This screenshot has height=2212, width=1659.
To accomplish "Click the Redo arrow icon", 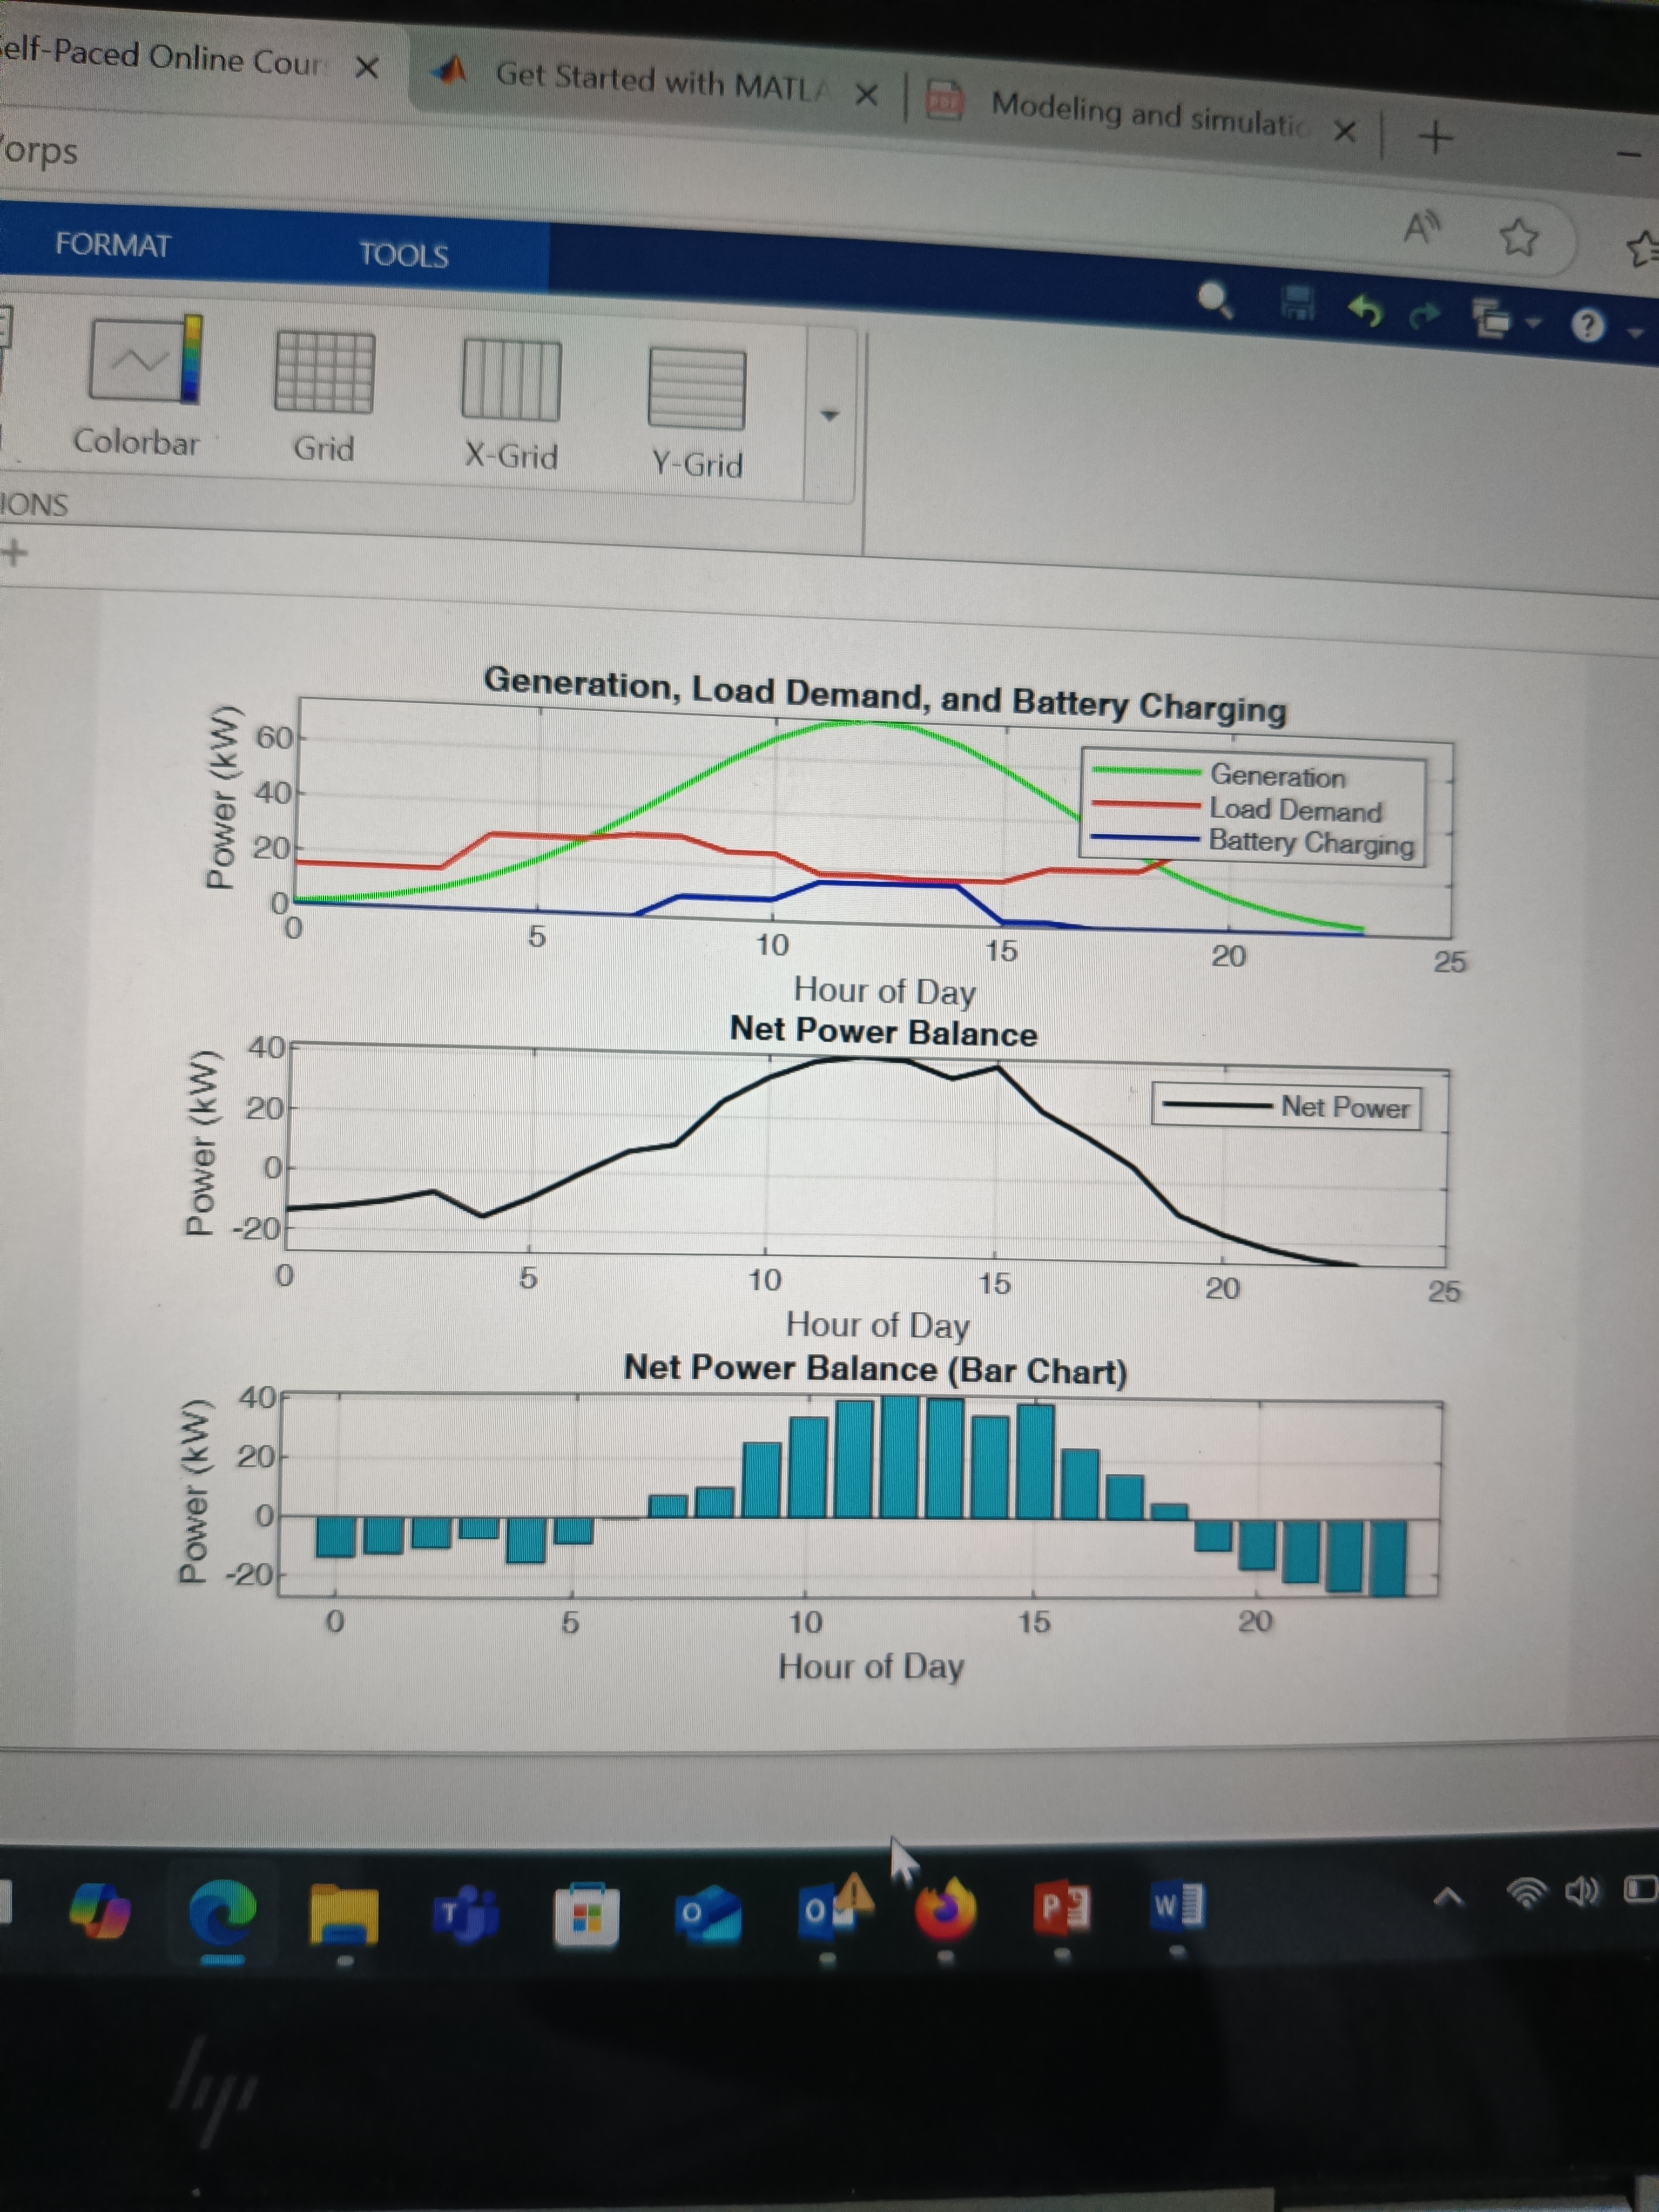I will tap(1424, 316).
